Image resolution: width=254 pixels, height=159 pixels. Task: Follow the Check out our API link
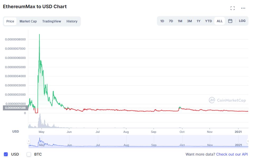tap(232, 154)
